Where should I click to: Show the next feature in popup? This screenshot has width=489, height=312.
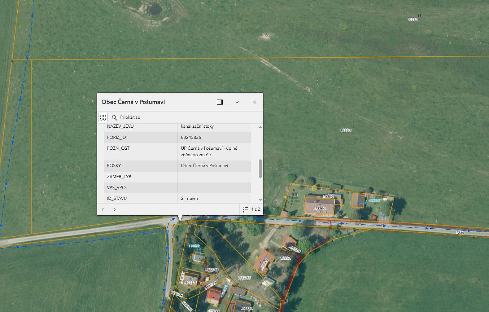tap(114, 210)
